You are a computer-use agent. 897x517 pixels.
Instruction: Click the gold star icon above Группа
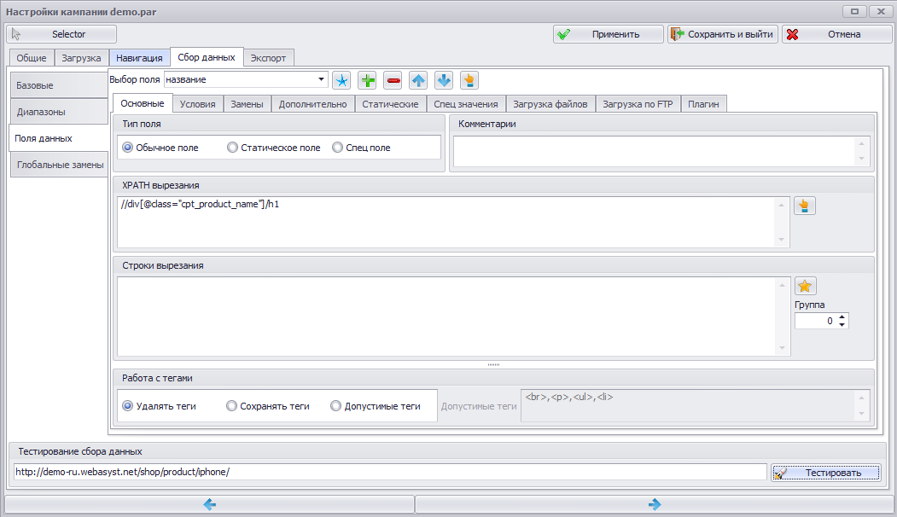pyautogui.click(x=805, y=286)
